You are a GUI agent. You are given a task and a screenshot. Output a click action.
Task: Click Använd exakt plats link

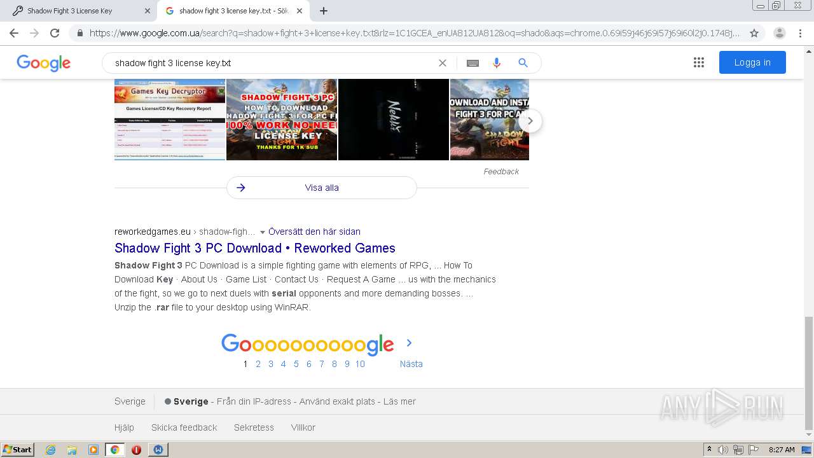tap(337, 401)
